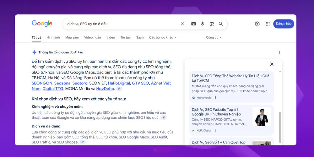Click the AI overview sparkle icon
This screenshot has height=157, width=314.
pos(34,52)
